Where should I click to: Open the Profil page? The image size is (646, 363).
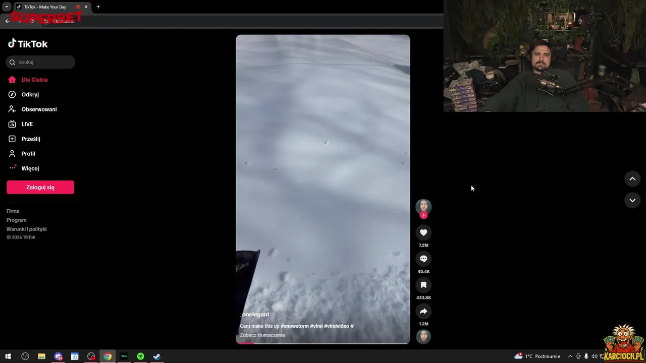[x=28, y=154]
